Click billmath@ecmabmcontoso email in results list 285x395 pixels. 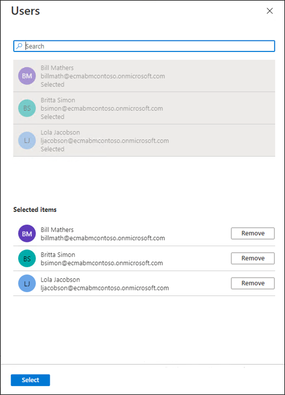[103, 76]
